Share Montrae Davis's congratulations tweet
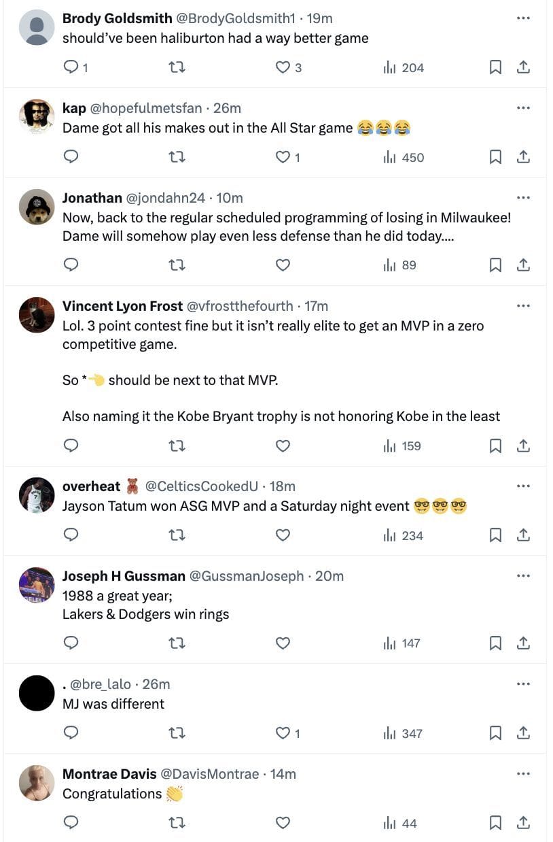The image size is (553, 842). click(523, 823)
